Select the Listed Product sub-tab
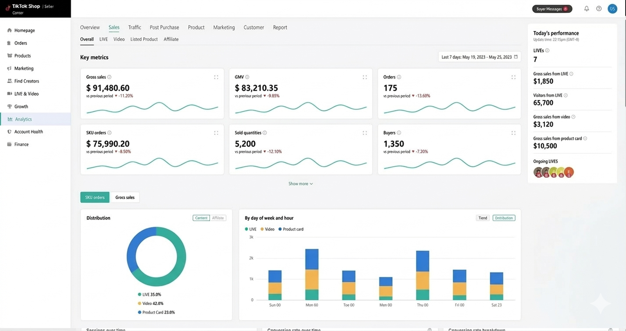Image resolution: width=626 pixels, height=331 pixels. [x=144, y=39]
